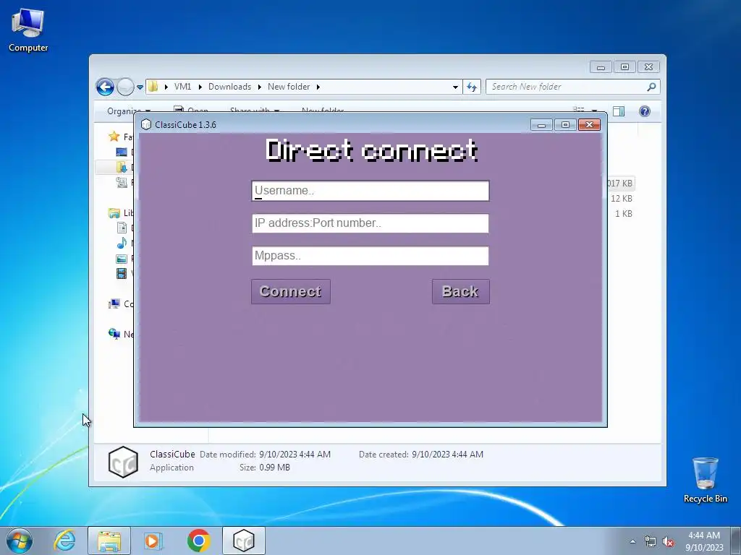Open Explorer Help question mark icon
Screen dimensions: 741x555
coord(645,111)
